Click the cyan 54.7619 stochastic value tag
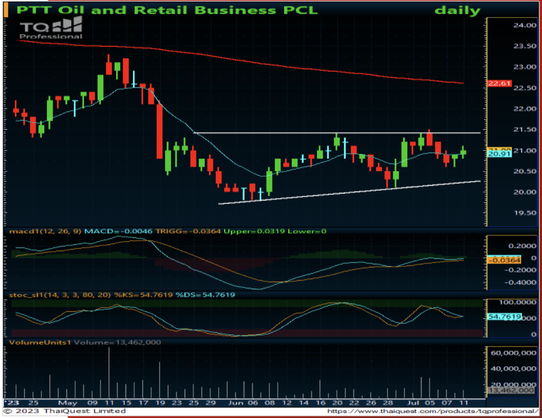Screen dimensions: 542x418 pyautogui.click(x=504, y=317)
